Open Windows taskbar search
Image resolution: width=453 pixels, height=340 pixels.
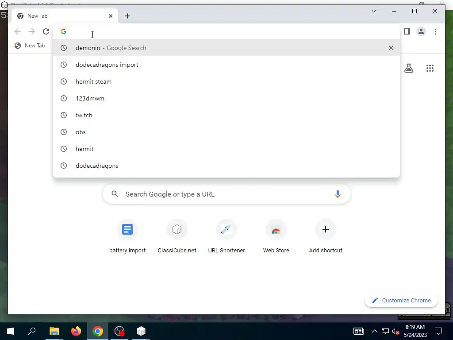pyautogui.click(x=32, y=331)
